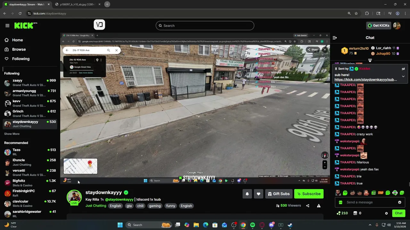Click the shop icon showing 0

(x=355, y=213)
